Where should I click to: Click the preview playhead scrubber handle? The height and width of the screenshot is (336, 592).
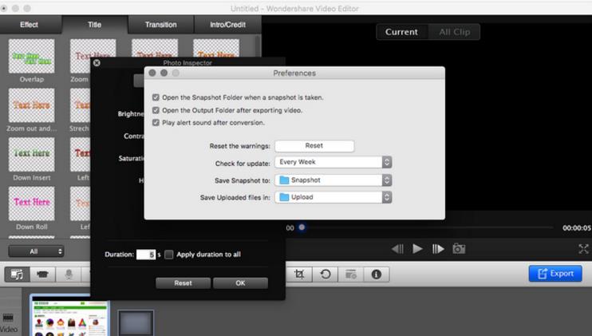click(x=302, y=227)
